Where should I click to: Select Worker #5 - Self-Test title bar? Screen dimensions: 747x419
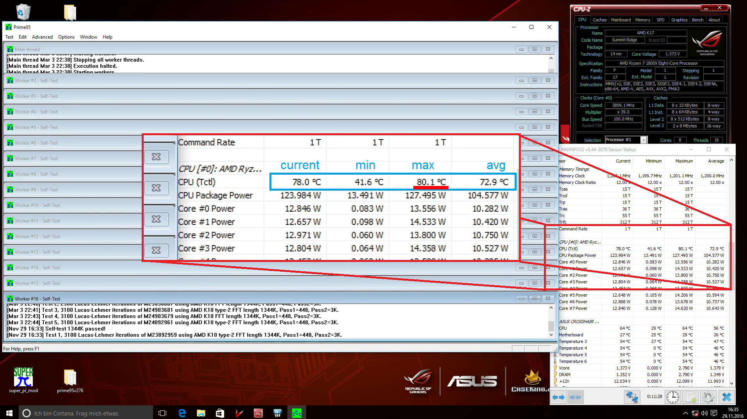[x=280, y=127]
